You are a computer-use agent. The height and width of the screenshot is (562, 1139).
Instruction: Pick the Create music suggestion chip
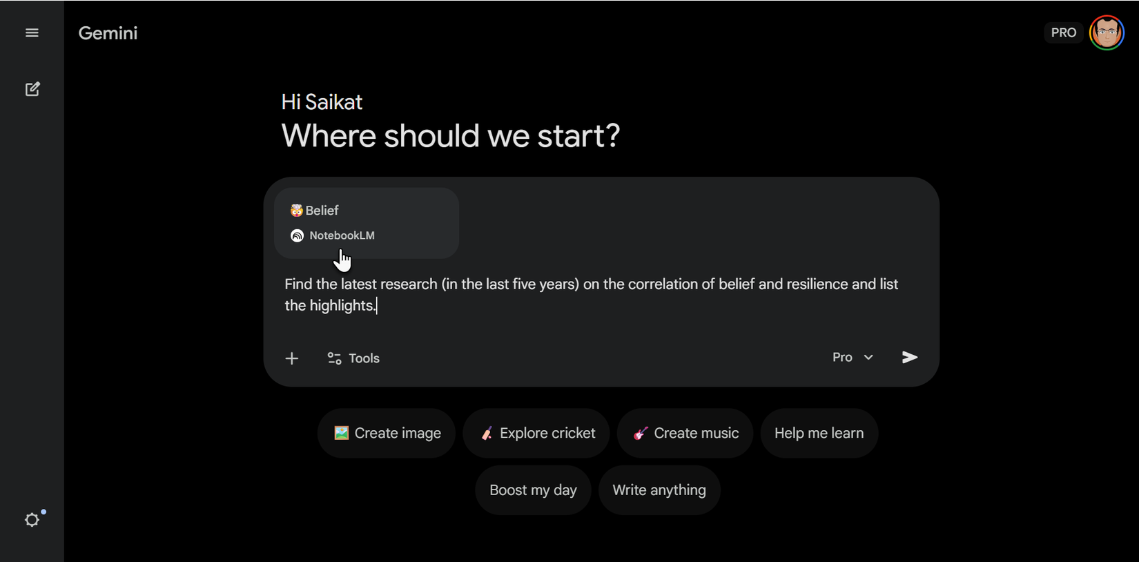(685, 434)
